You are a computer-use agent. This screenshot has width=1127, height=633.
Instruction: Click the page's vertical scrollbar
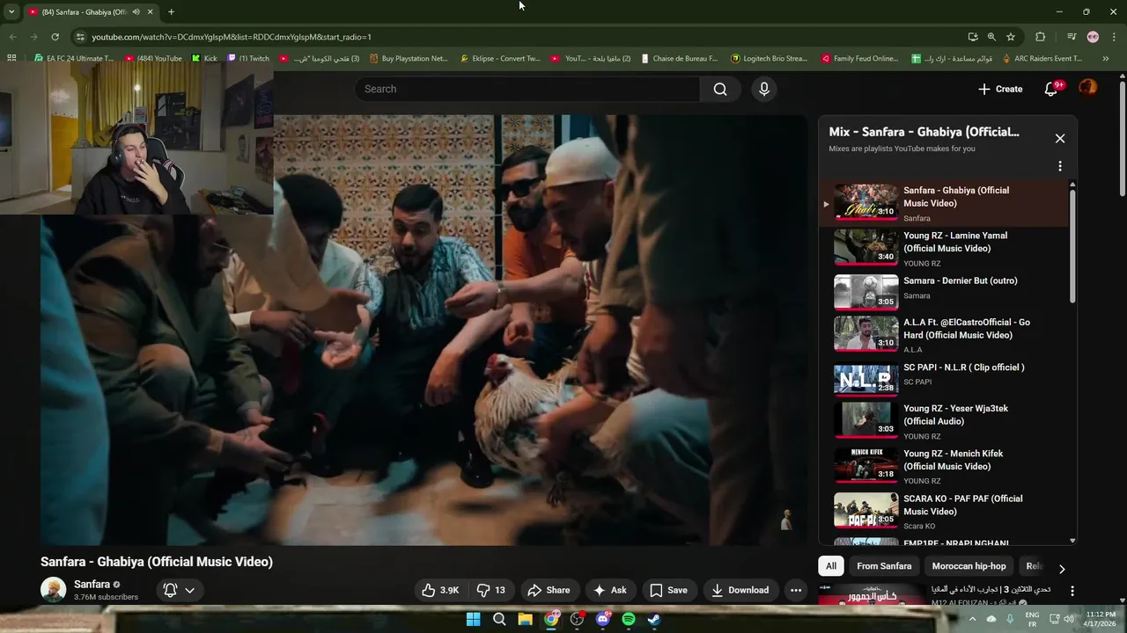click(1122, 139)
